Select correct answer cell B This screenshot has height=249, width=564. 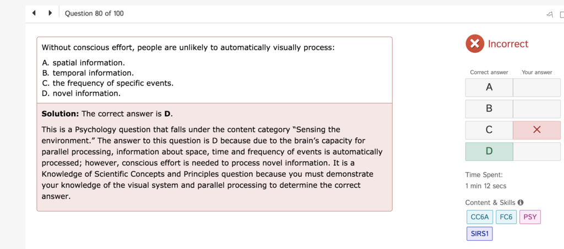(489, 109)
